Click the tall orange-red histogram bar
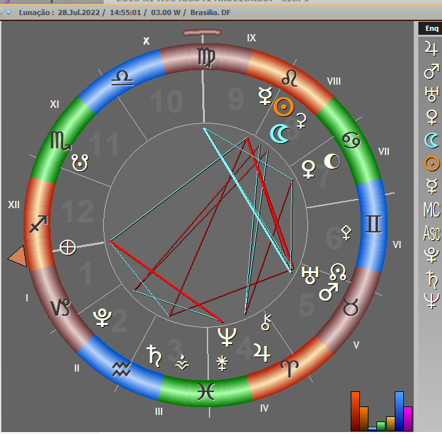 coord(355,411)
